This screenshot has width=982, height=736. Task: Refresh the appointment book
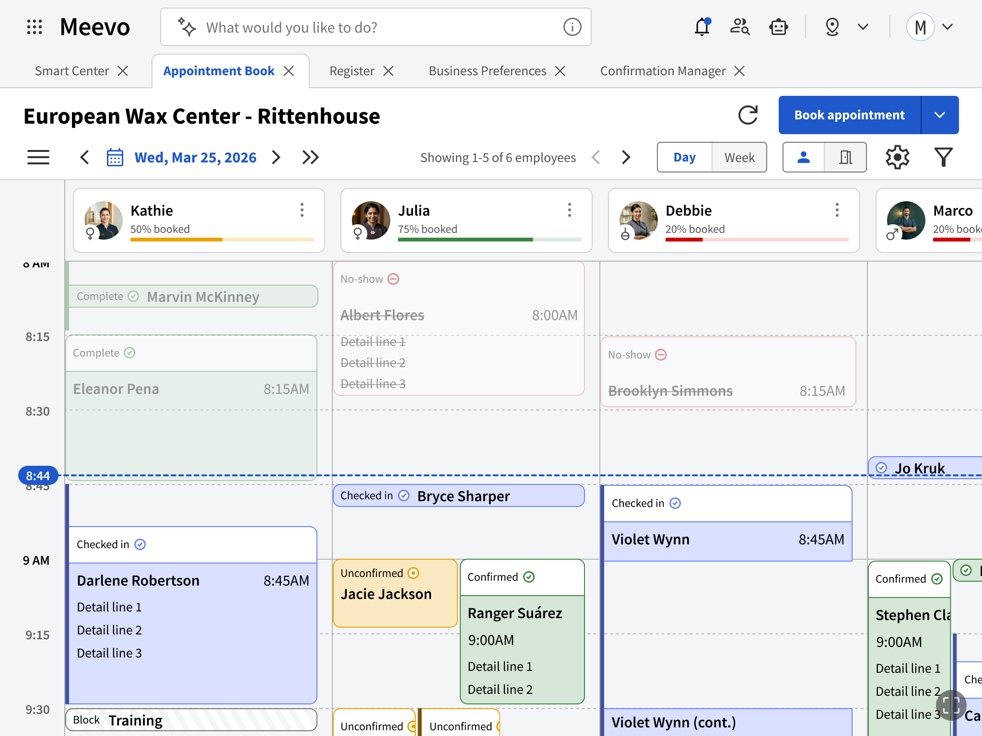(748, 115)
